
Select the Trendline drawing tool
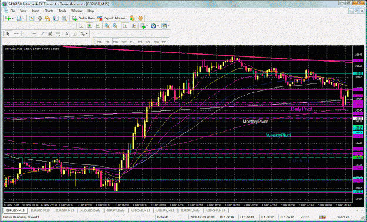pos(42,34)
